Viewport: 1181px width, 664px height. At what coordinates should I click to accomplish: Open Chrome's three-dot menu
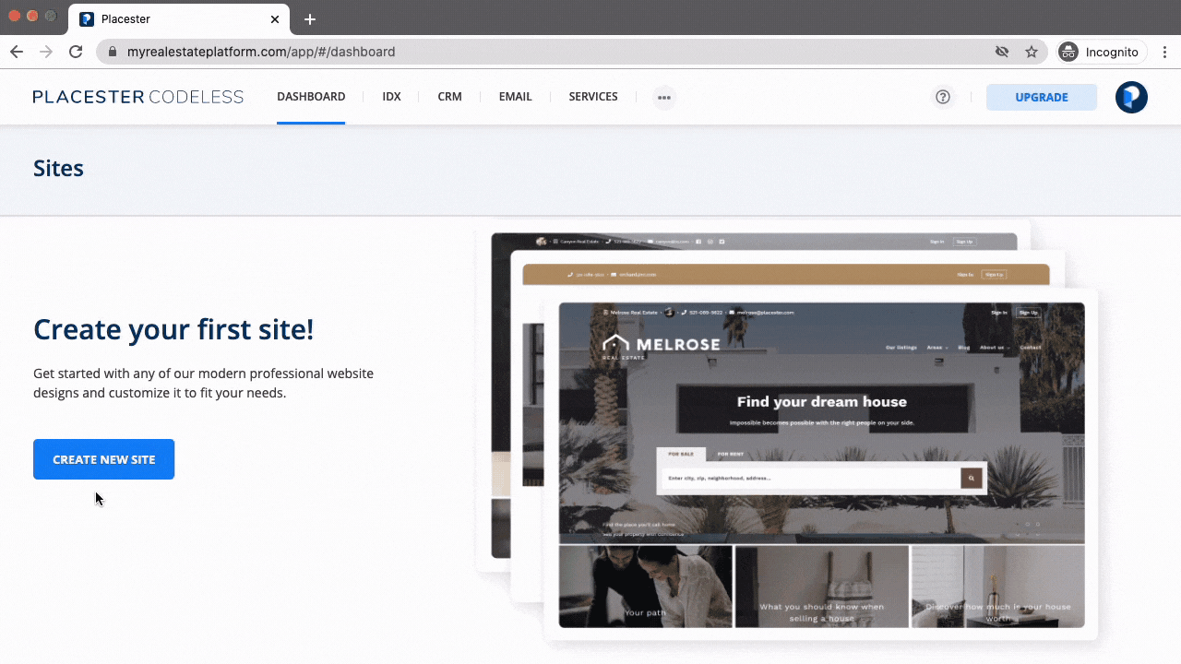point(1166,52)
